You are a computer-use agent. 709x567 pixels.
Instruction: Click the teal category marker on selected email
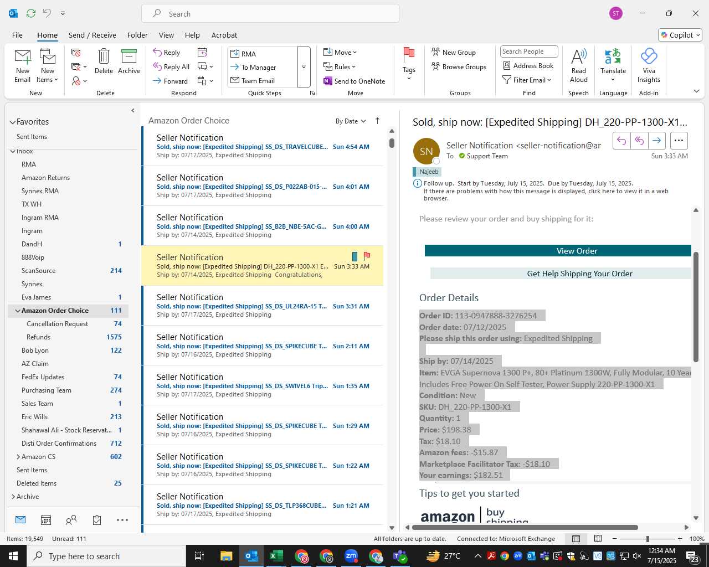354,256
